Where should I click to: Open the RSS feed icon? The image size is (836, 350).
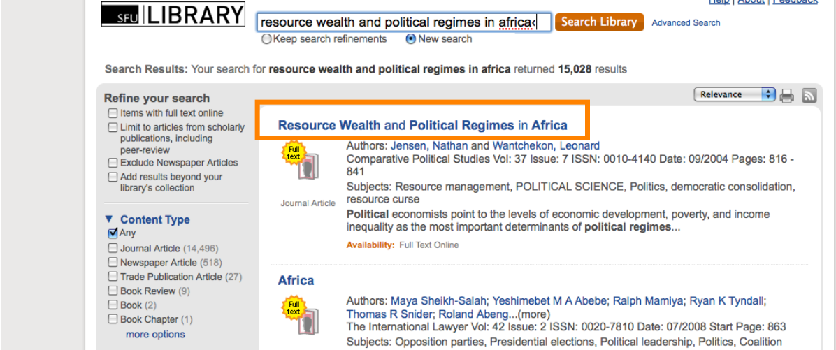(809, 96)
